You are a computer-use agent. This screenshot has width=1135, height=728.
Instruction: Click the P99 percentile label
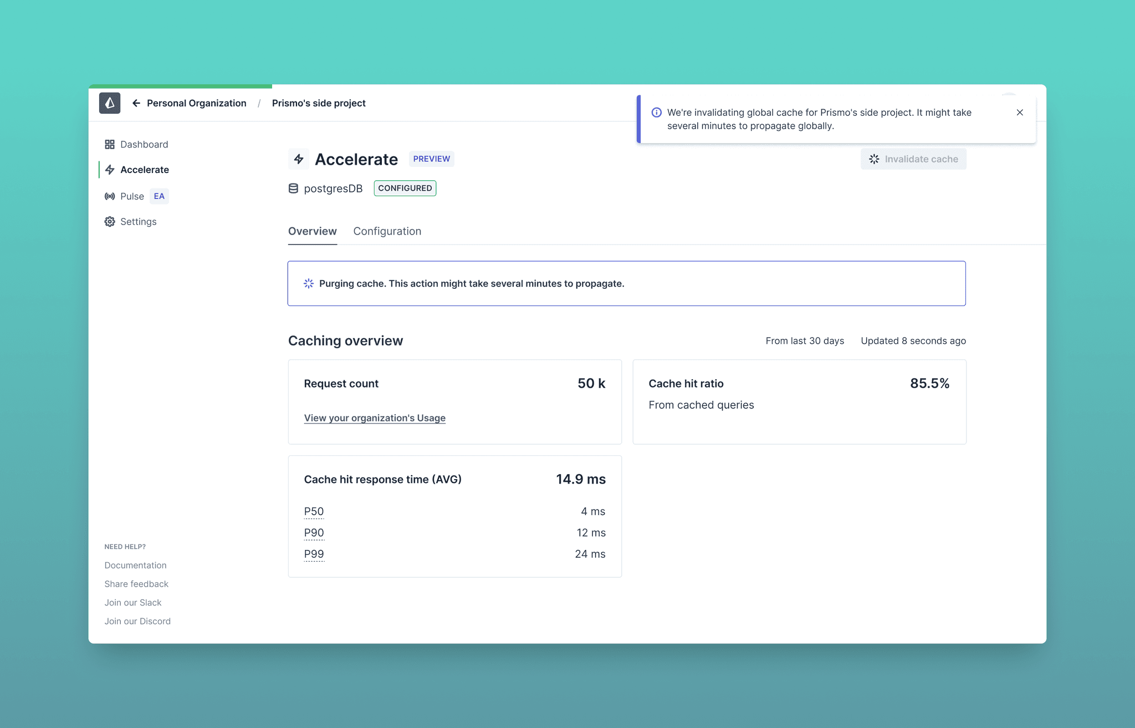point(314,554)
